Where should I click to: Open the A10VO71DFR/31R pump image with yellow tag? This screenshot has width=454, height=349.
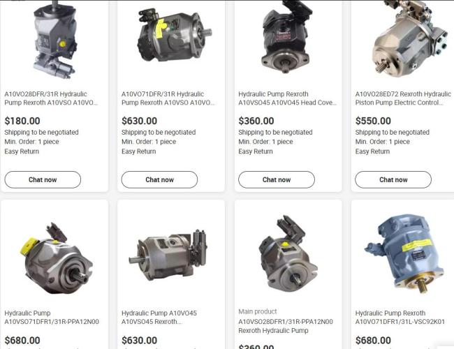(174, 36)
